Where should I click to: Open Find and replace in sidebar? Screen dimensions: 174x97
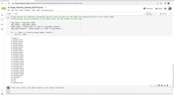click(2, 20)
